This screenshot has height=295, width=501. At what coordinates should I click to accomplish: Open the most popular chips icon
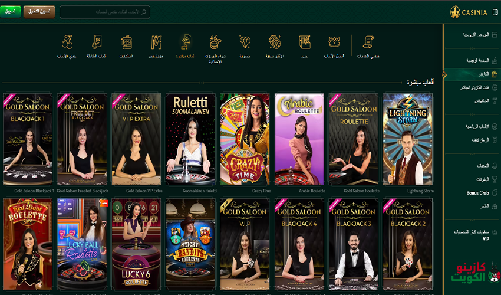click(275, 42)
